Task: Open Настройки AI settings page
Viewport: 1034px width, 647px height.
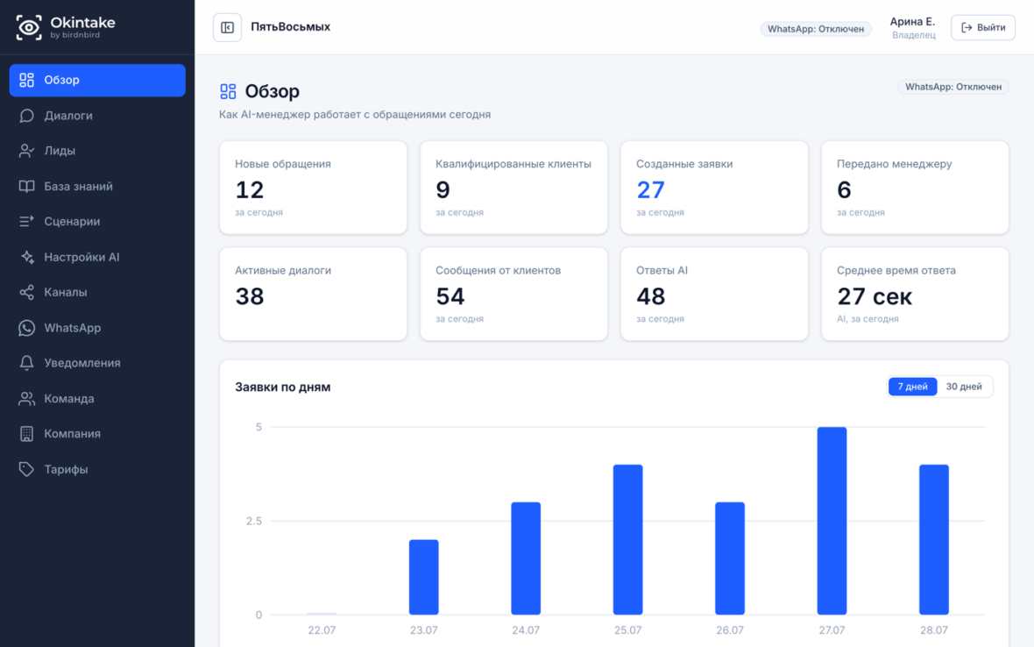Action: point(97,257)
